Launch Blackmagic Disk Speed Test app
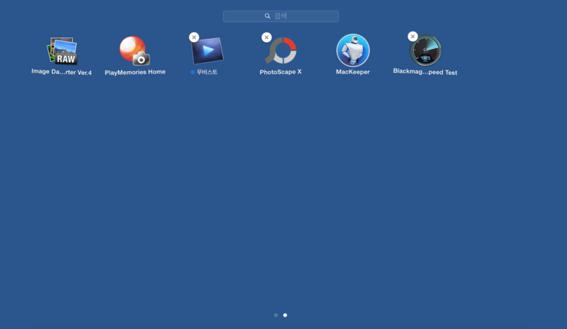The width and height of the screenshot is (567, 329). point(425,50)
